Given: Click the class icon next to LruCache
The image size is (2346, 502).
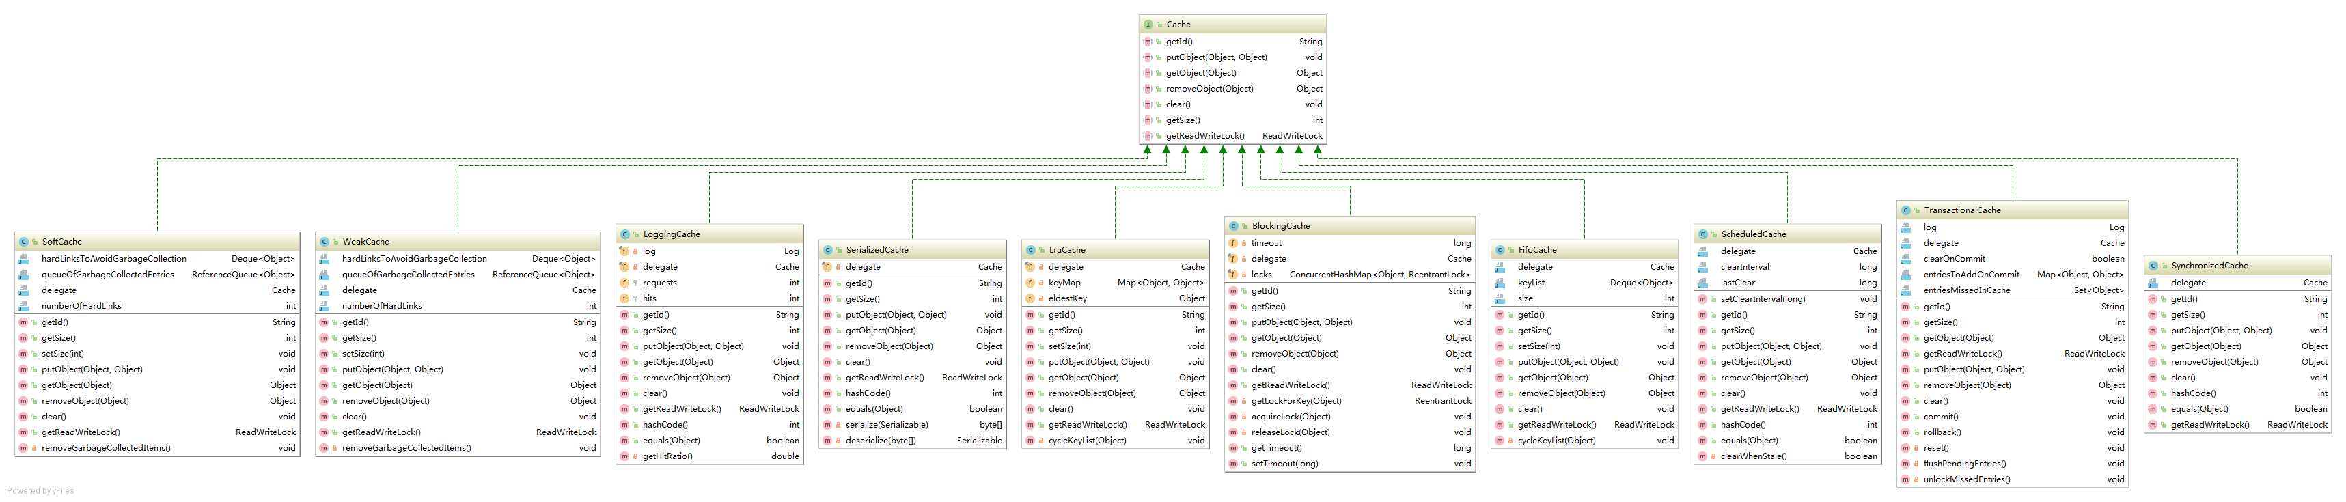Looking at the screenshot, I should tap(1031, 249).
